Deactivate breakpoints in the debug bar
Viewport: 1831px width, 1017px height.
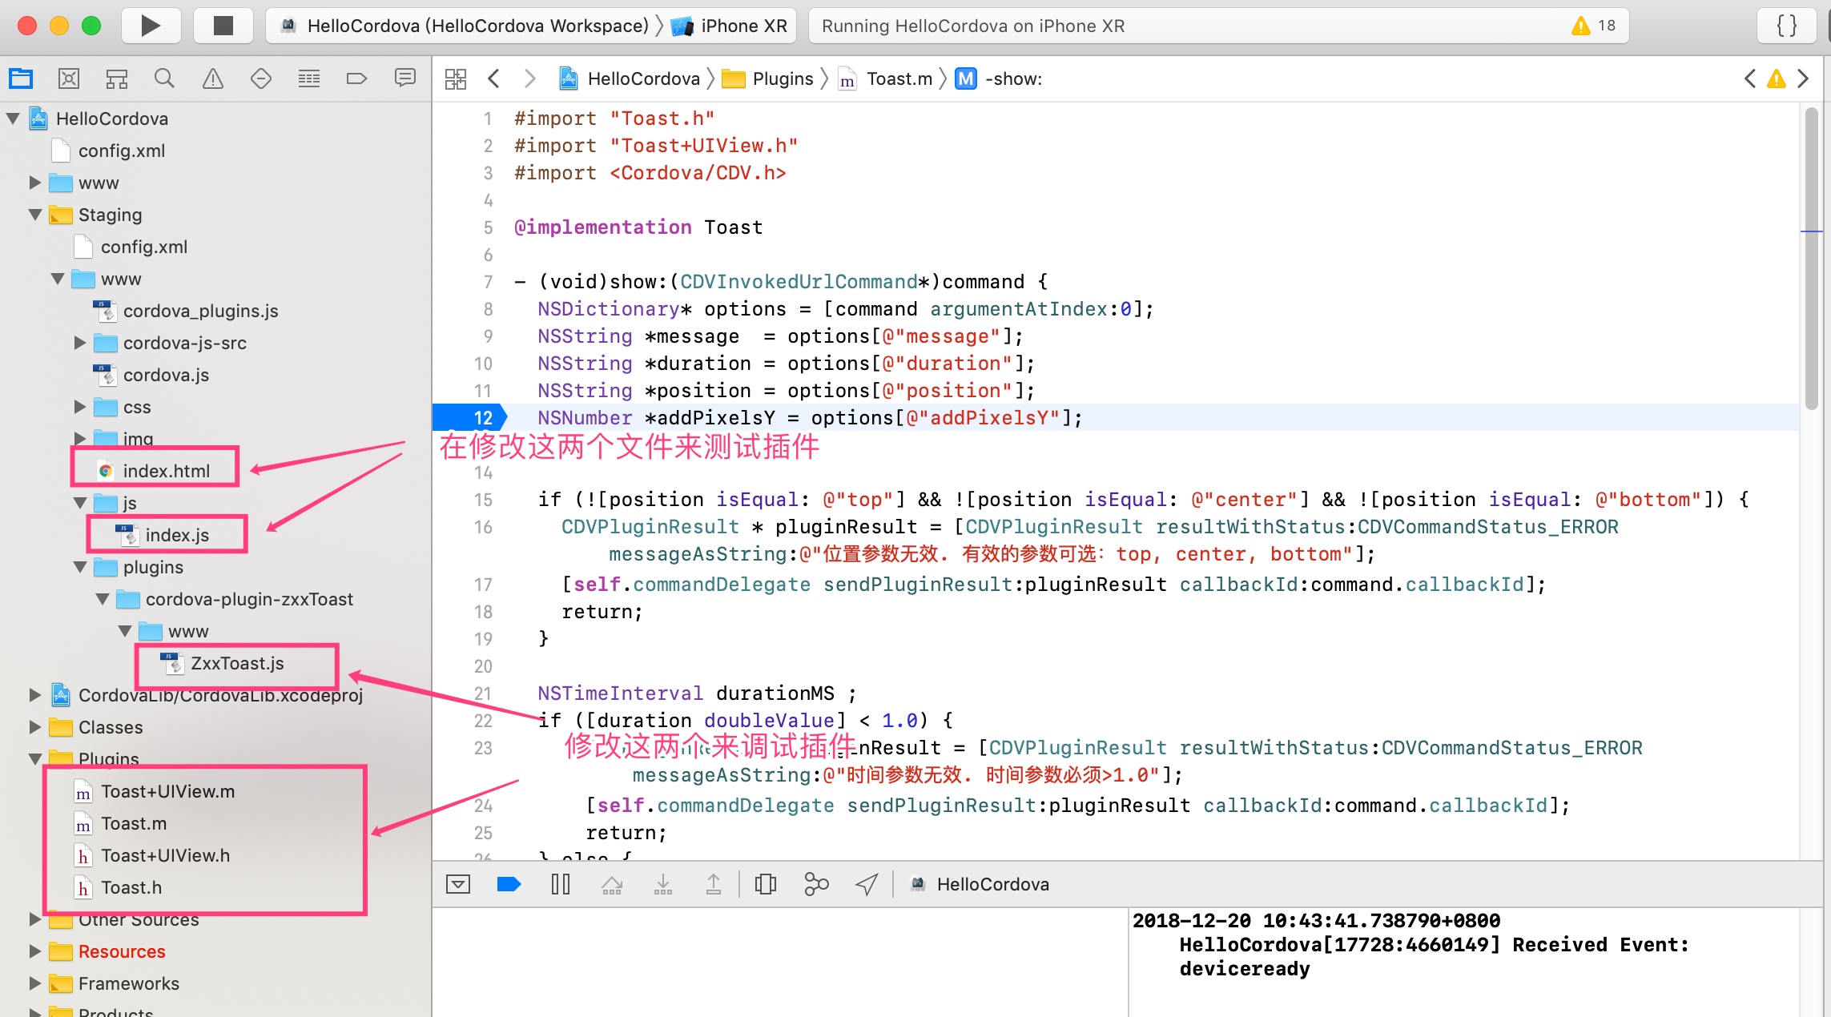509,884
